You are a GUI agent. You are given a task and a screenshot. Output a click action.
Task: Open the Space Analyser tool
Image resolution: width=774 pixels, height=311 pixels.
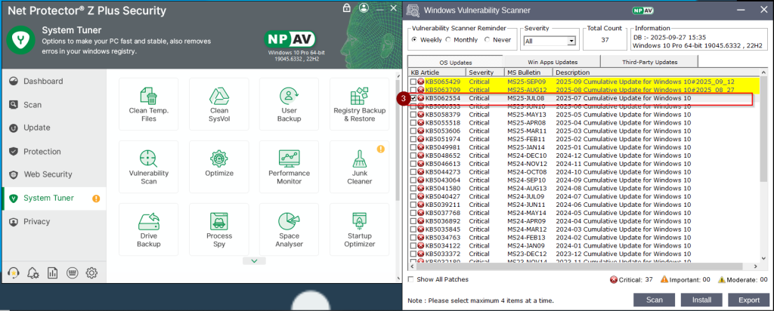289,229
